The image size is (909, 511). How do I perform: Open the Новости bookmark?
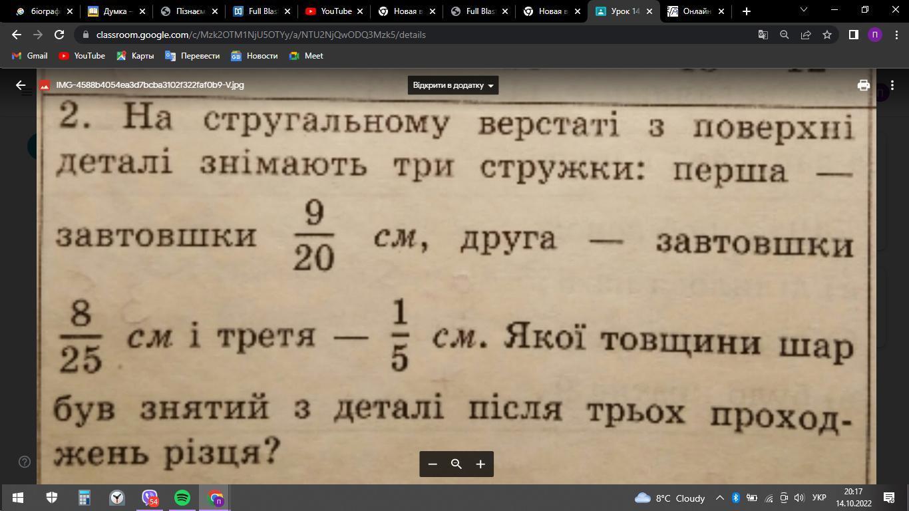tap(254, 56)
